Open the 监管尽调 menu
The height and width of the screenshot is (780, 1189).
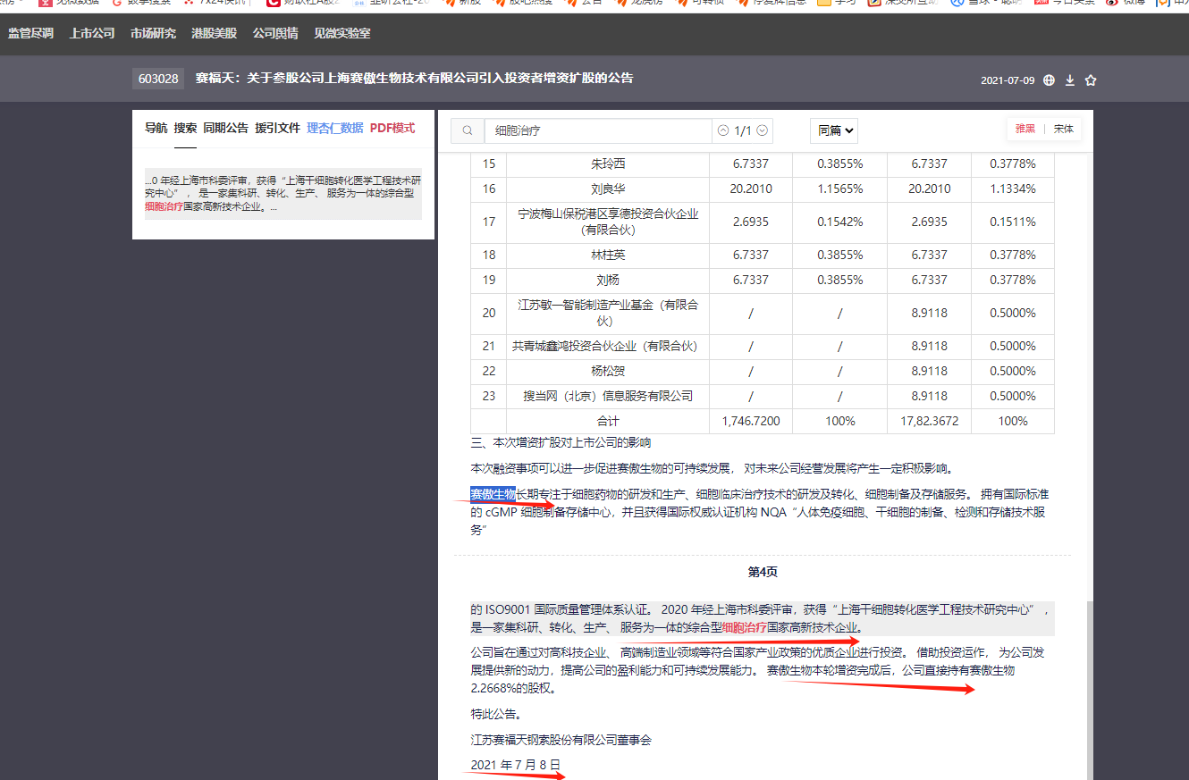tap(31, 33)
